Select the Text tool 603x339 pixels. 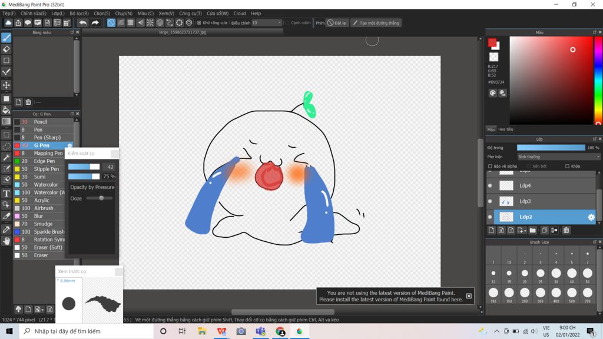(6, 193)
